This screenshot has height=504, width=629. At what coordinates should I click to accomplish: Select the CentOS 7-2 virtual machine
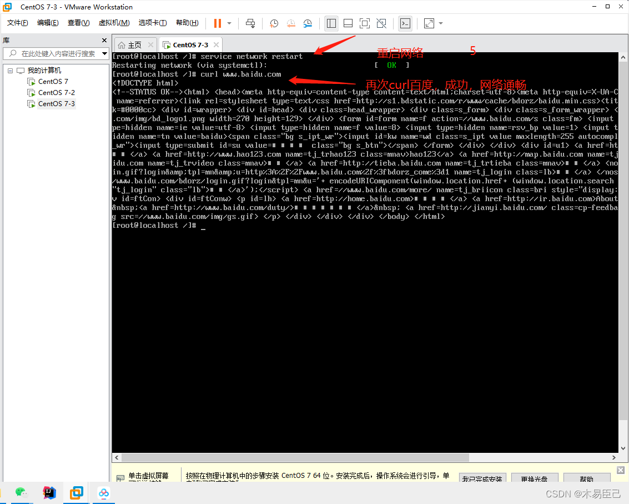pos(57,93)
